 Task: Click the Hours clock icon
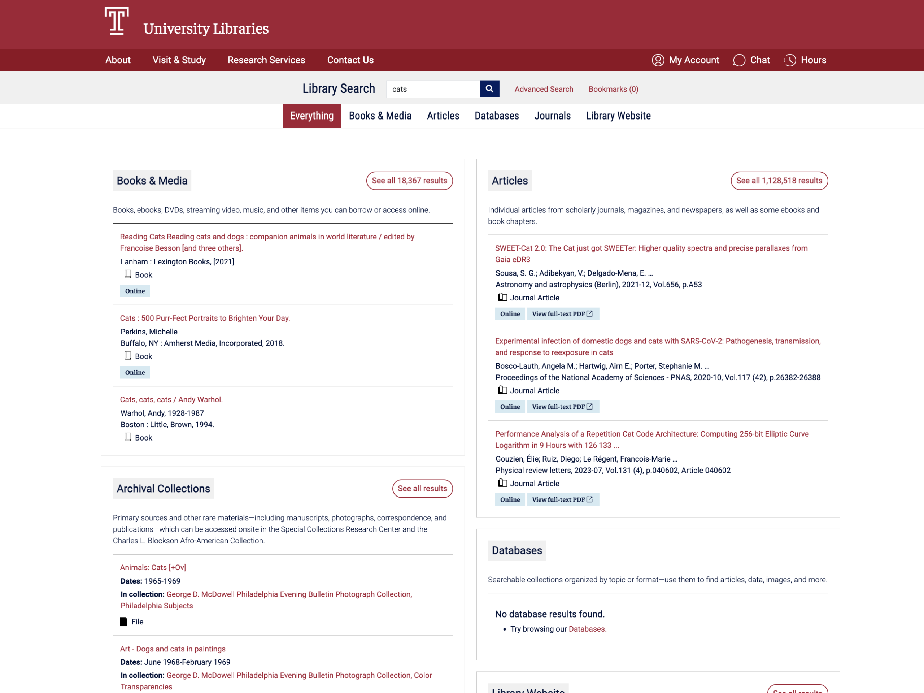tap(789, 60)
